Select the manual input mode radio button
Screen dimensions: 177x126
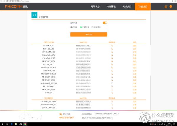92,27
